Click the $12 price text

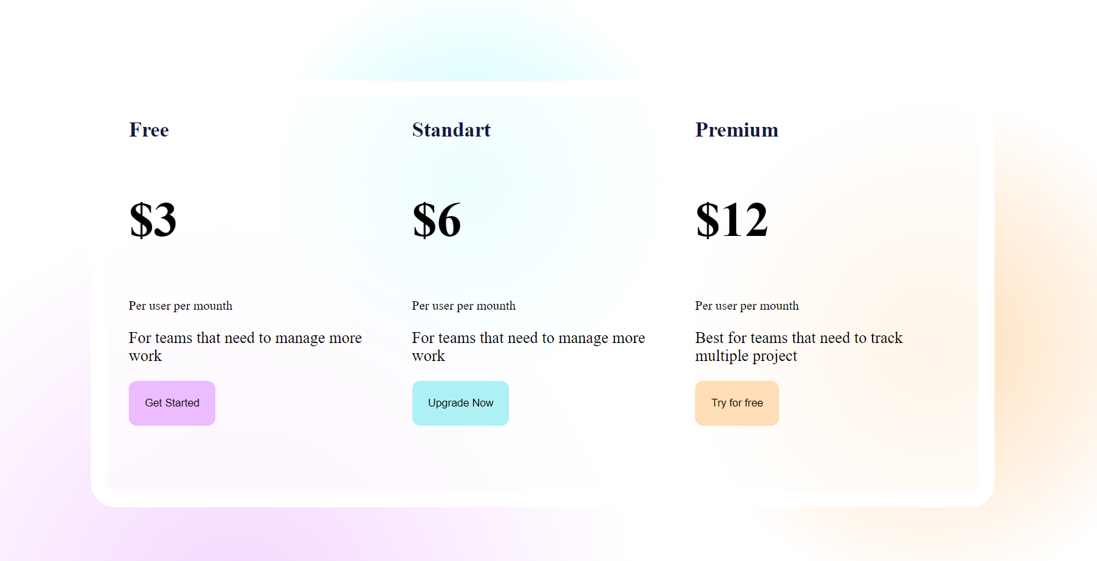[732, 221]
